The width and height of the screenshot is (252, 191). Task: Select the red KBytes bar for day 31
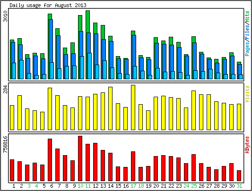point(239,176)
